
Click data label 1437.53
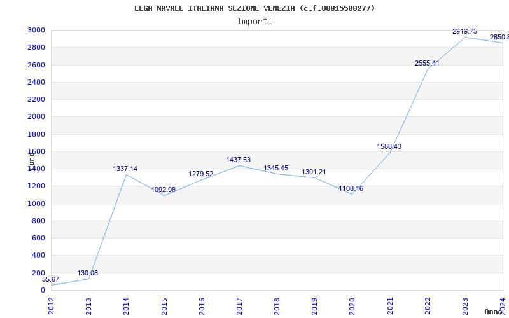(239, 160)
